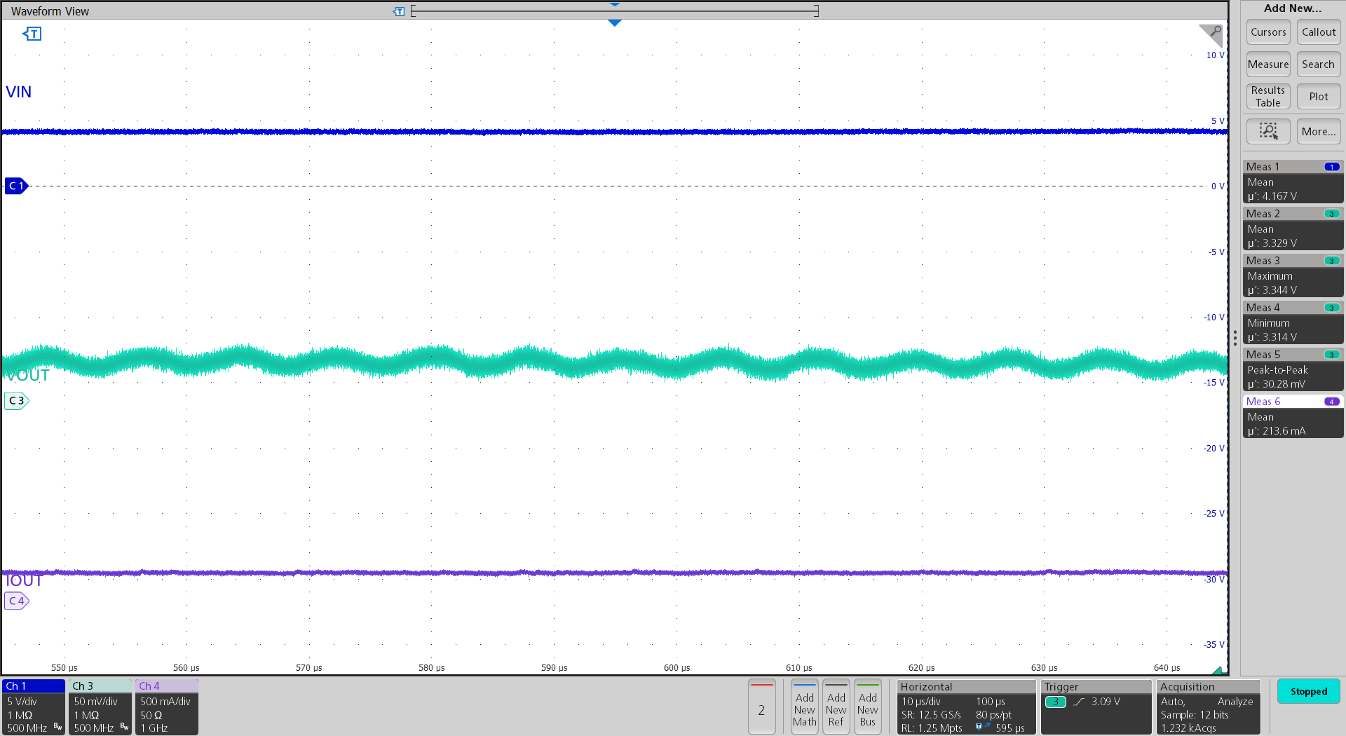1346x736 pixels.
Task: Select Meas 5 Peak-to-Peak badge
Action: click(x=1293, y=369)
